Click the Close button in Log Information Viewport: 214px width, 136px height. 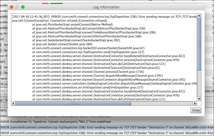point(196,110)
